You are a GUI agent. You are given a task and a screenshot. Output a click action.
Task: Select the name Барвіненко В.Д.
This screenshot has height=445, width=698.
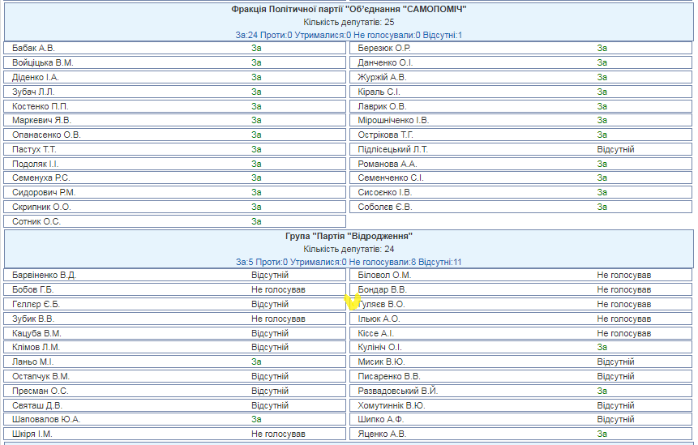44,275
